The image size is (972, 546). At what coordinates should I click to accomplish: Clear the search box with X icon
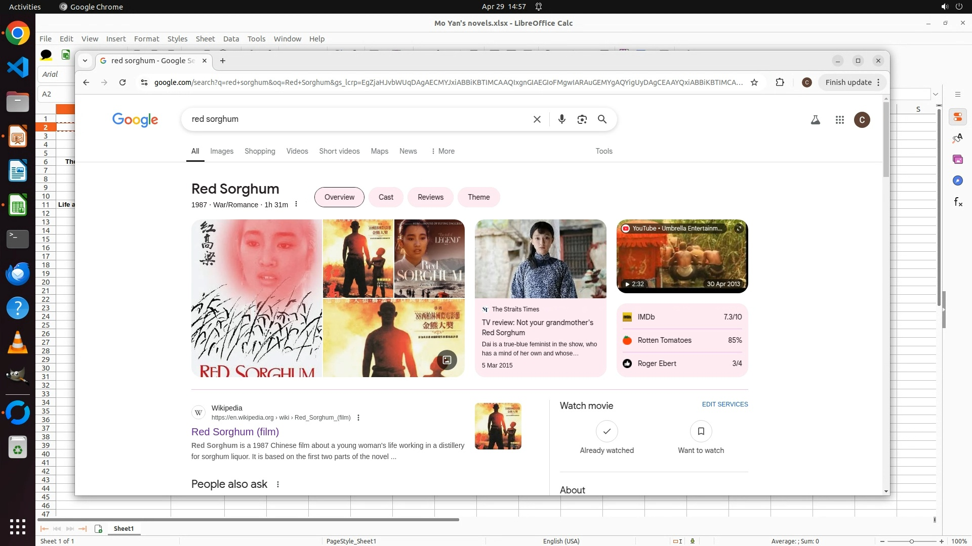[537, 119]
